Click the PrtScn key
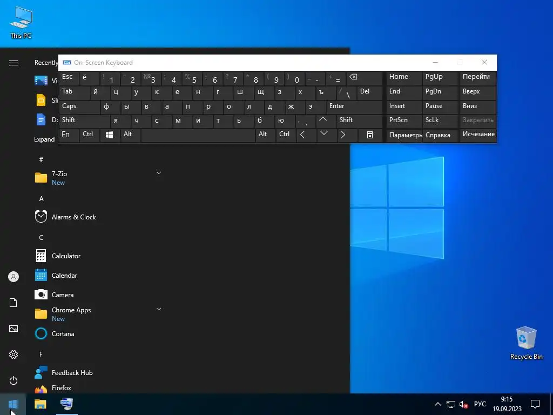Screen dimensions: 553x415 pyautogui.click(x=404, y=121)
